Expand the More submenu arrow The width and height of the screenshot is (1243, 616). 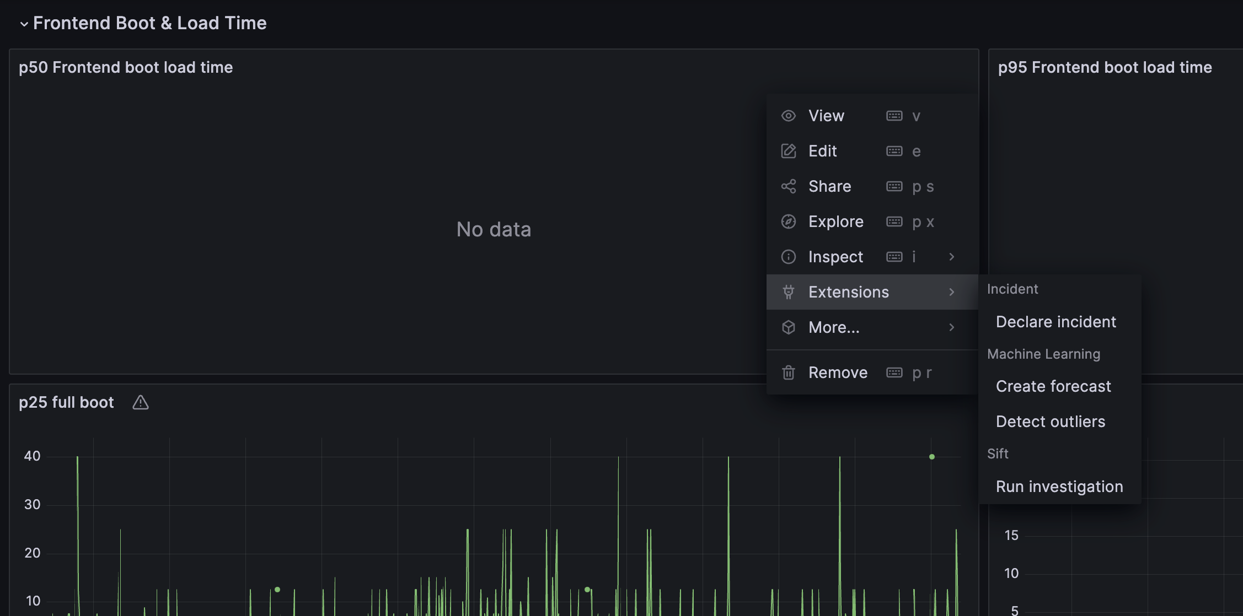click(952, 327)
